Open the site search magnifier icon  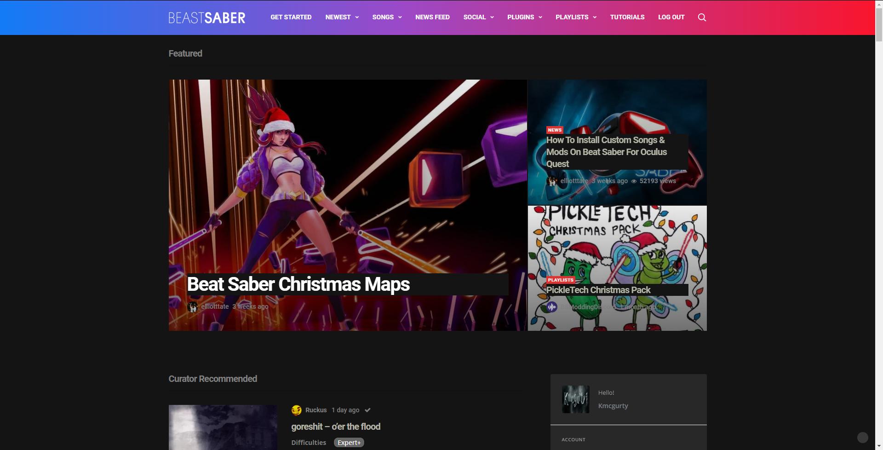(x=702, y=17)
